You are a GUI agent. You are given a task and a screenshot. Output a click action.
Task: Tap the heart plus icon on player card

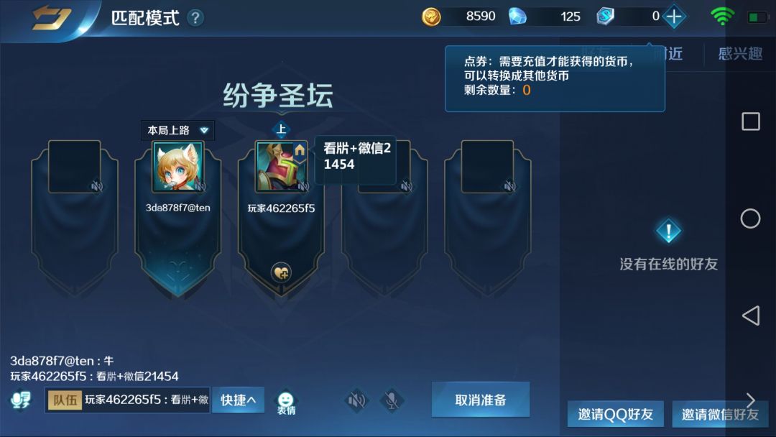tap(281, 272)
